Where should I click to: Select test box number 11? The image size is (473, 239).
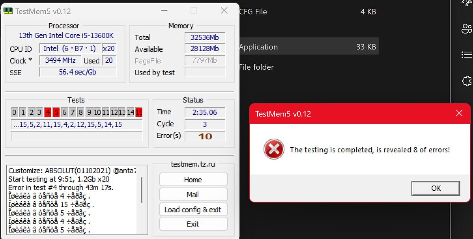click(106, 112)
